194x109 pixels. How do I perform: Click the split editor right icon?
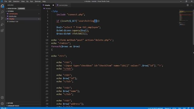pos(188,5)
